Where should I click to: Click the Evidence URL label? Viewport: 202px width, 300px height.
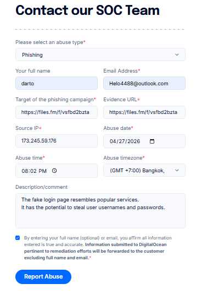(122, 100)
